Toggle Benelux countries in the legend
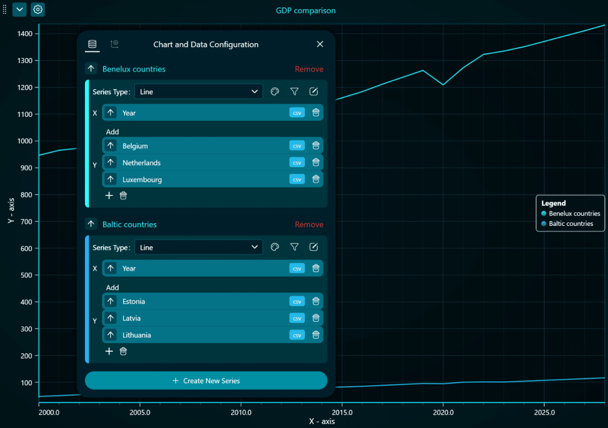Image resolution: width=608 pixels, height=428 pixels. click(570, 214)
